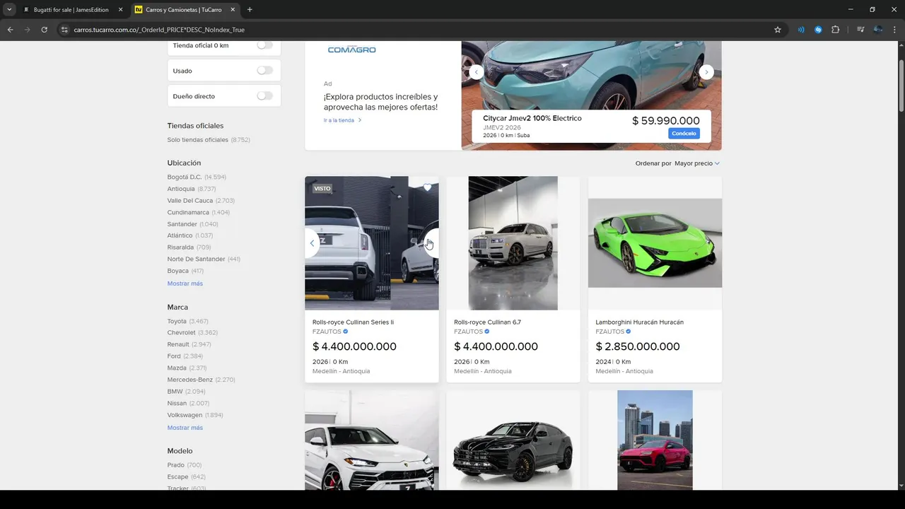Image resolution: width=905 pixels, height=509 pixels.
Task: Close the Bugatti for sale tab
Action: [x=120, y=10]
